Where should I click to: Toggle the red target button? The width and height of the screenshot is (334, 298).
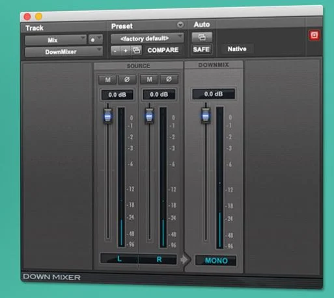point(314,35)
